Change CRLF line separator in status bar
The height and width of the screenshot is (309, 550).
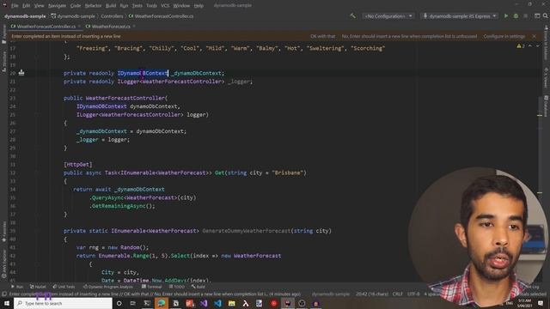tap(397, 294)
